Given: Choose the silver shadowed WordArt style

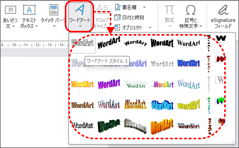Looking at the screenshot, I should [x=82, y=126].
